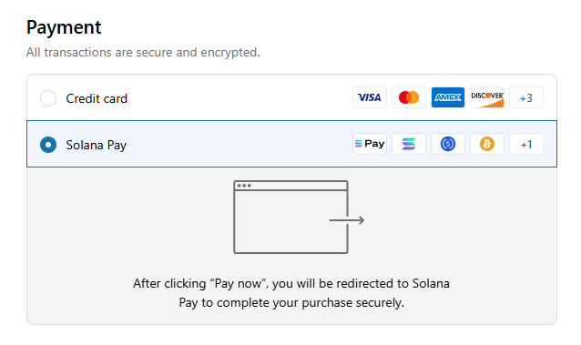
Task: Click the redirected to Solana Pay message
Action: coord(291,293)
